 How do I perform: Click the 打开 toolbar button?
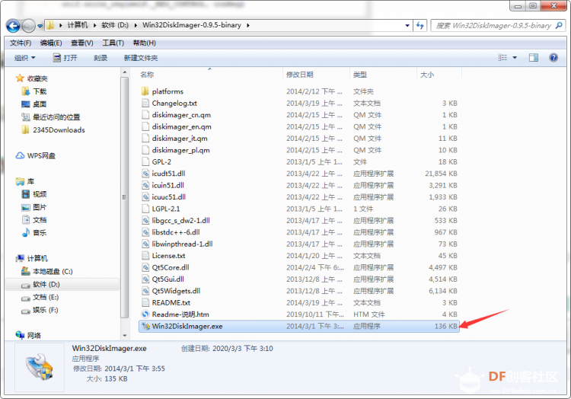[65, 58]
